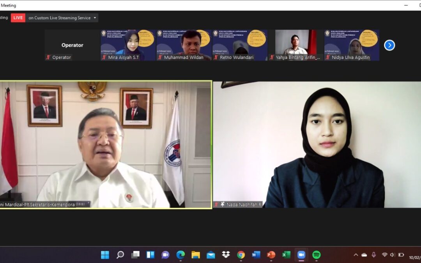Open the volume control in system tray
The width and height of the screenshot is (421, 263).
[x=393, y=255]
